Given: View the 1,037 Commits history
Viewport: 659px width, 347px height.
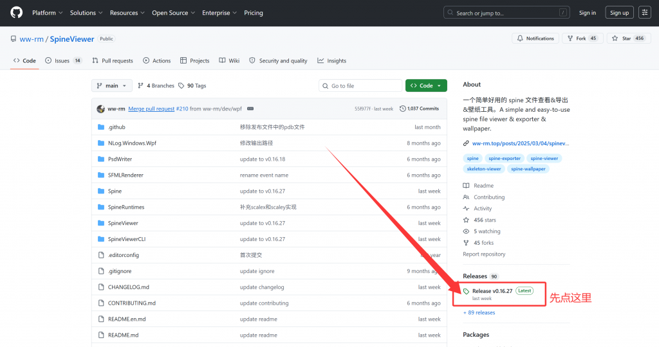Looking at the screenshot, I should (x=419, y=109).
